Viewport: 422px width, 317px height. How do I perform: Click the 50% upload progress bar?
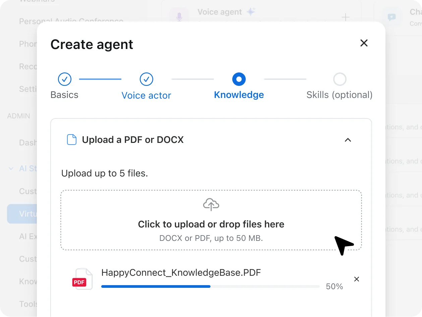210,286
